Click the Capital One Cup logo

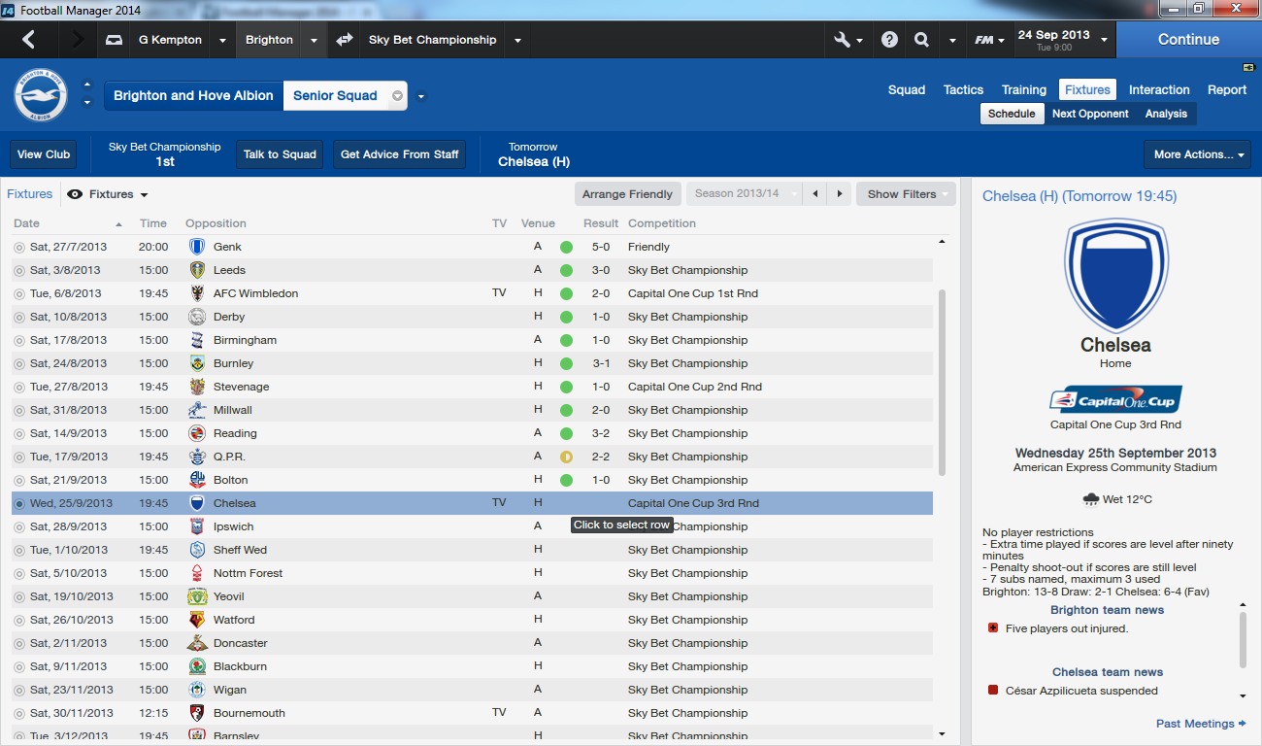(1115, 400)
